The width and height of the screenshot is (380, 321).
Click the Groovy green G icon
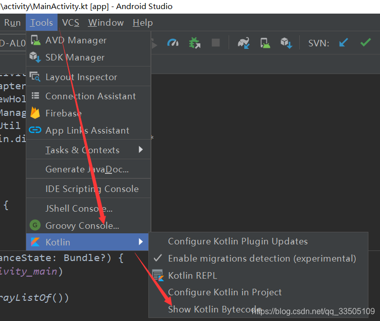point(35,225)
